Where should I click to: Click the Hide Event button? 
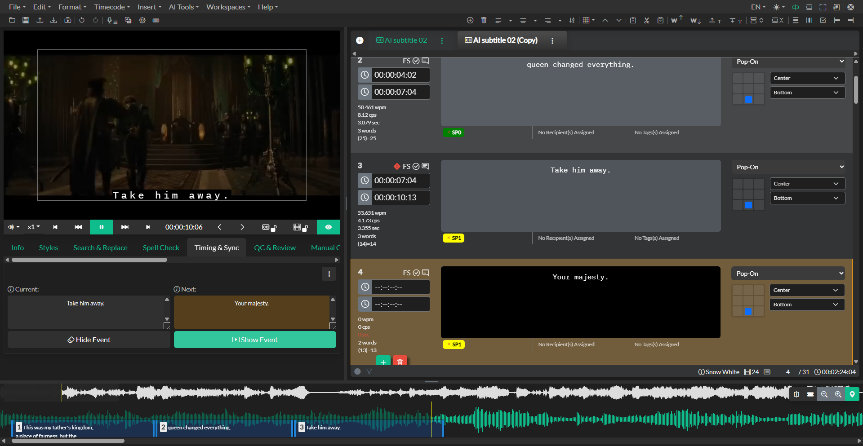pos(89,340)
